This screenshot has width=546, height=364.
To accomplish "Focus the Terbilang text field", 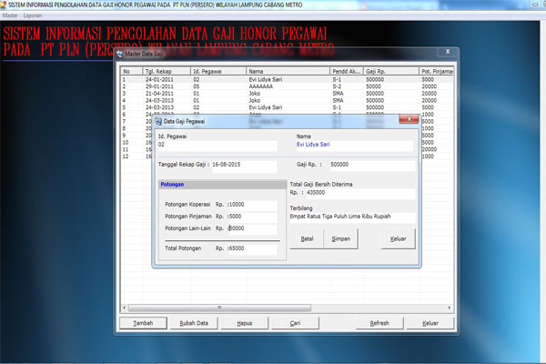I will [352, 217].
